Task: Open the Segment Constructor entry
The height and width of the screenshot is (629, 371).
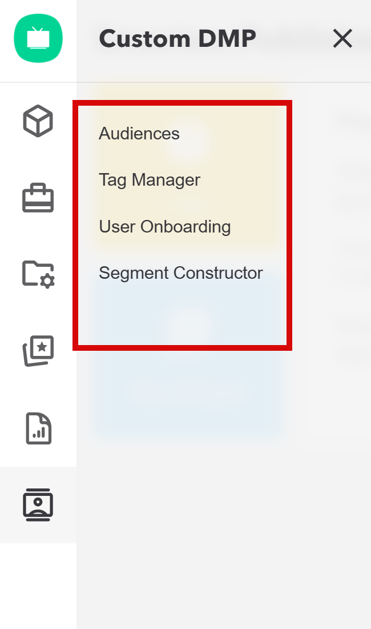Action: (180, 273)
